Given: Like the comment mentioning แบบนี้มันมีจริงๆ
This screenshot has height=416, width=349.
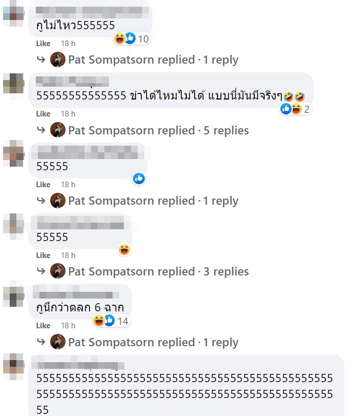Looking at the screenshot, I should pos(43,113).
